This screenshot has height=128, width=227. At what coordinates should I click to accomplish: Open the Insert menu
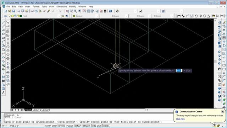pyautogui.click(x=28, y=6)
